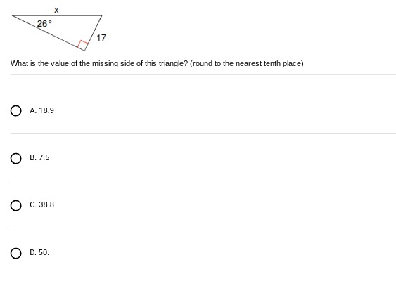Viewport: 396px width, 293px height.
Task: Click the answer text "A. 18.9"
Action: pyautogui.click(x=41, y=110)
